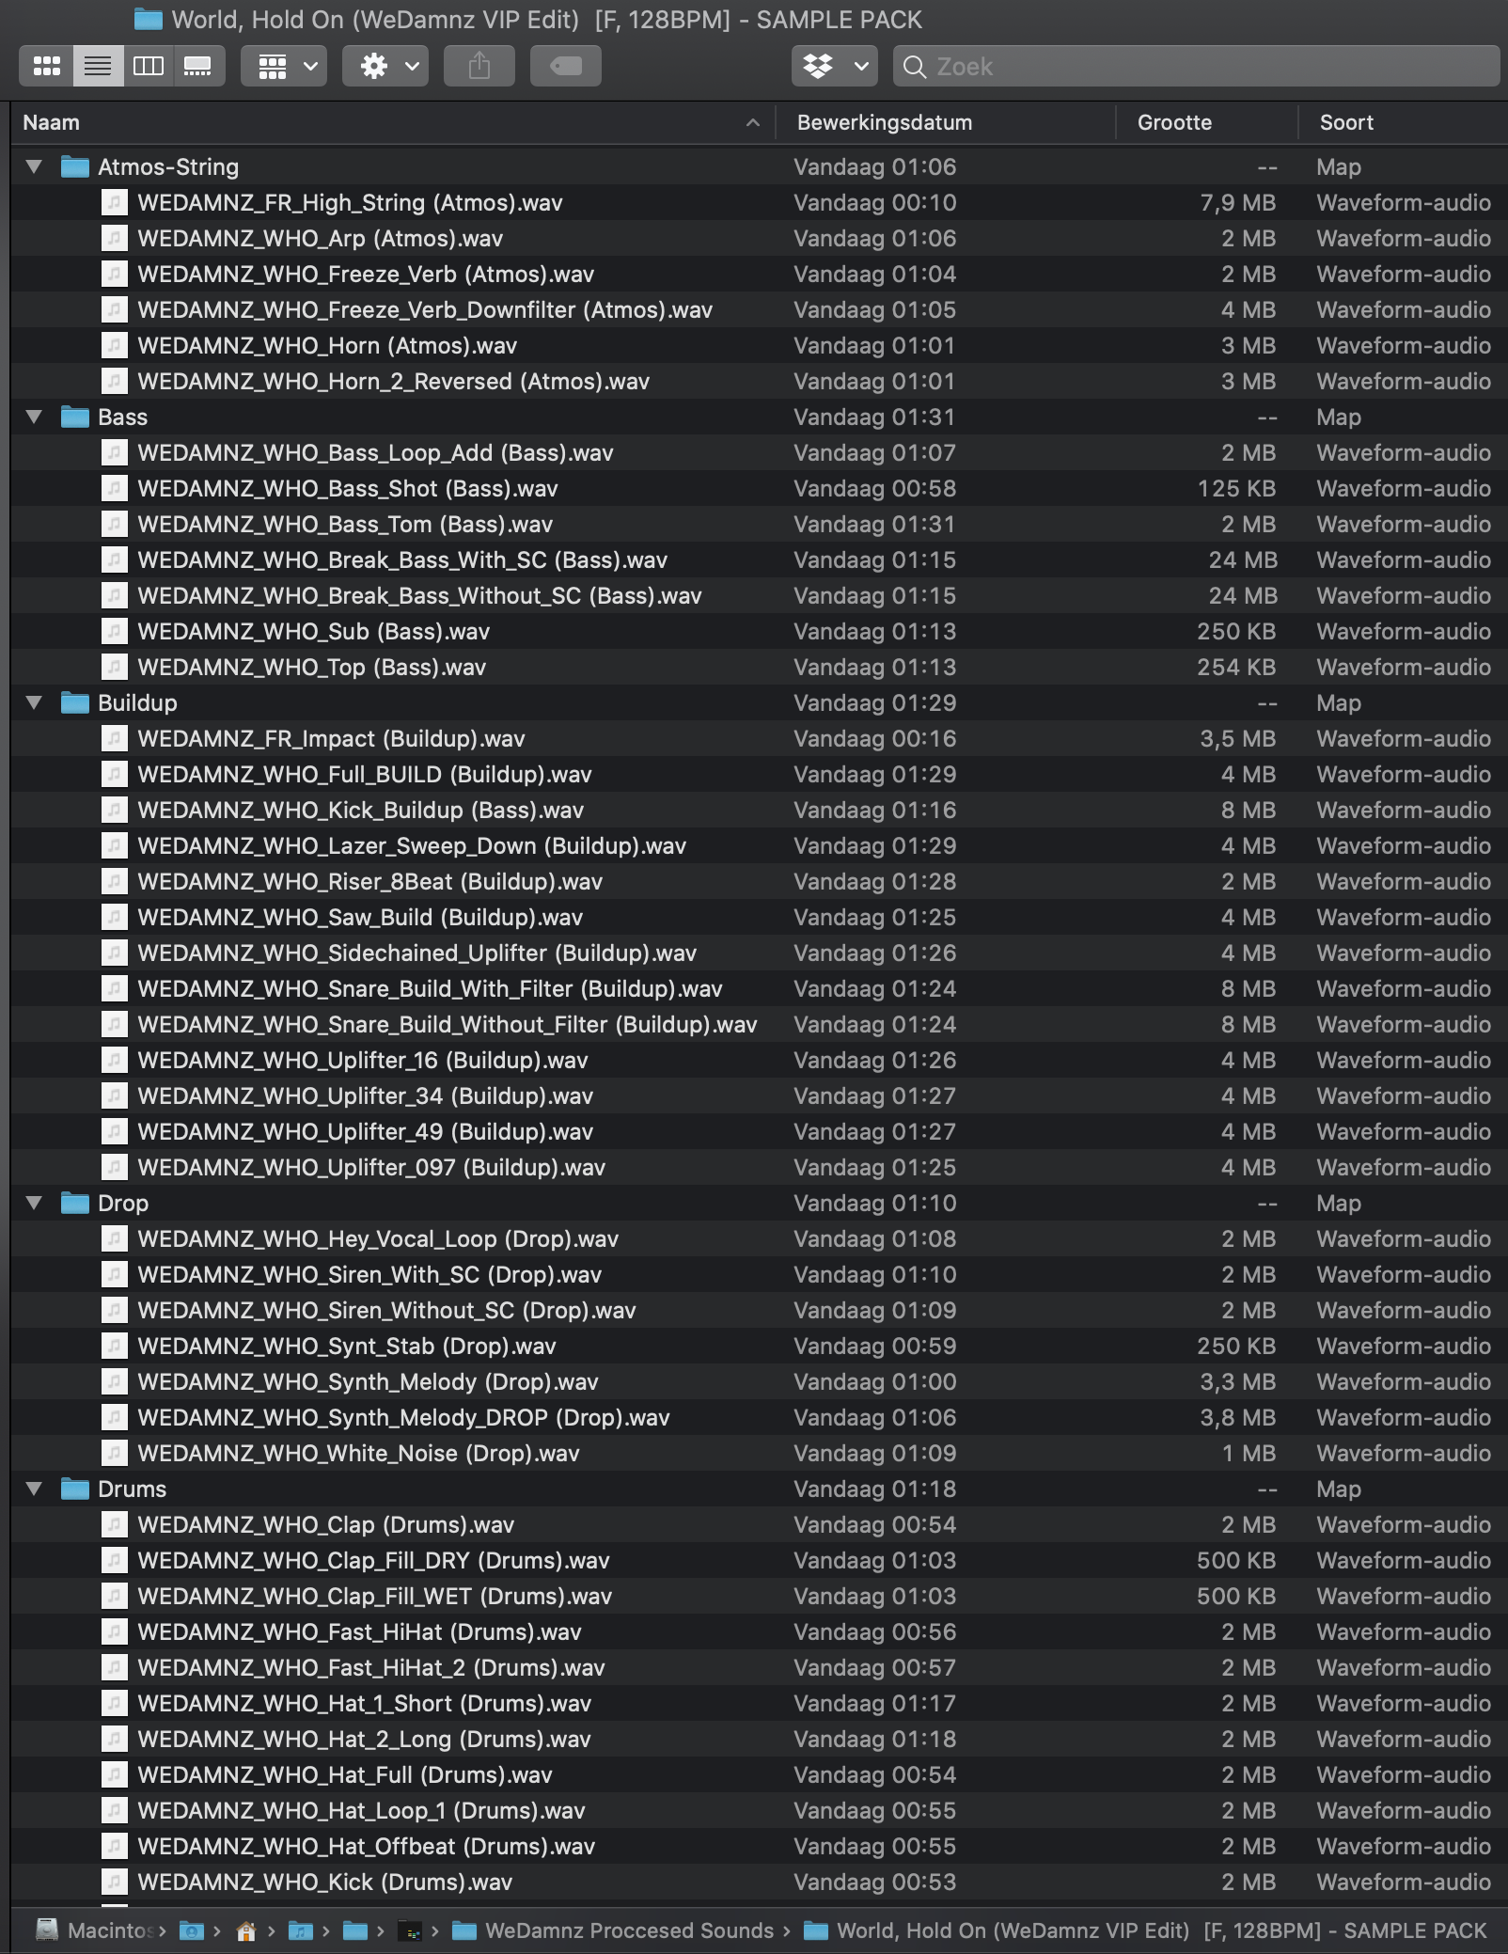1508x1954 pixels.
Task: Select the Bass folder icon
Action: [x=75, y=417]
